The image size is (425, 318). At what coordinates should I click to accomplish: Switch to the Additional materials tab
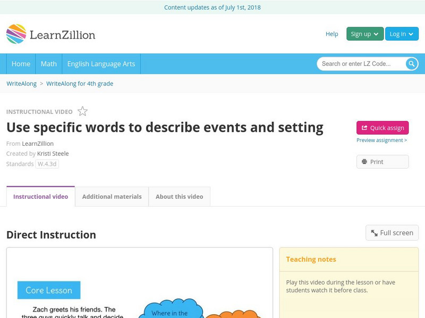[x=112, y=197]
